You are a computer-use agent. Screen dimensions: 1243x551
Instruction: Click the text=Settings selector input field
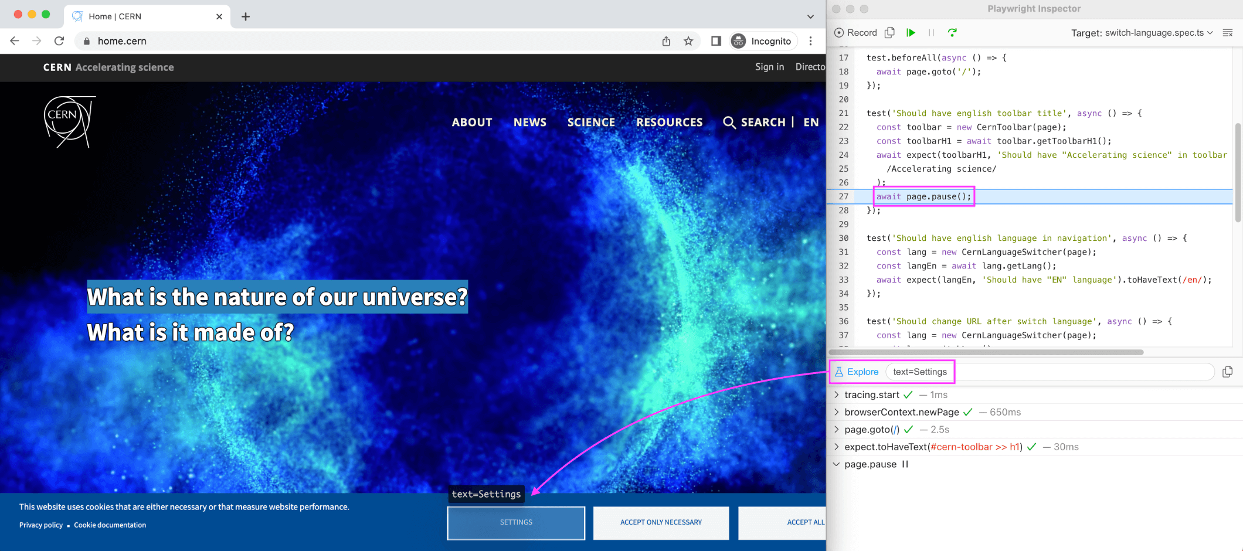1050,372
